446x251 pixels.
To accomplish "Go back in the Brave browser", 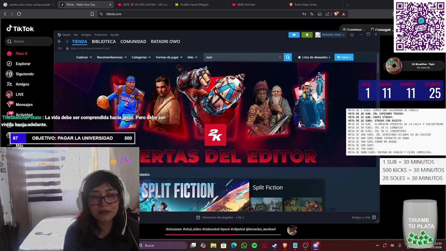I will [x=5, y=14].
